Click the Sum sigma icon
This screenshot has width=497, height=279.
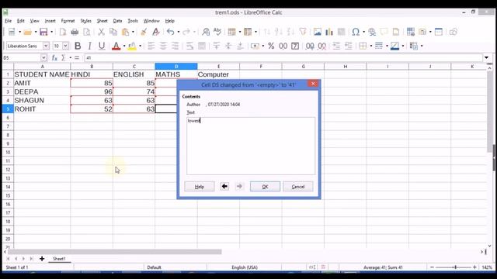[63, 57]
